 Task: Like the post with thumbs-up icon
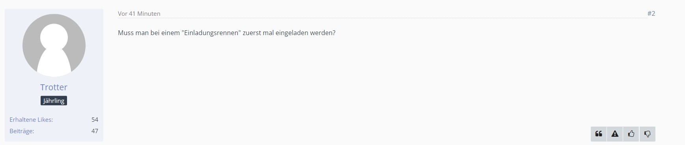point(631,134)
